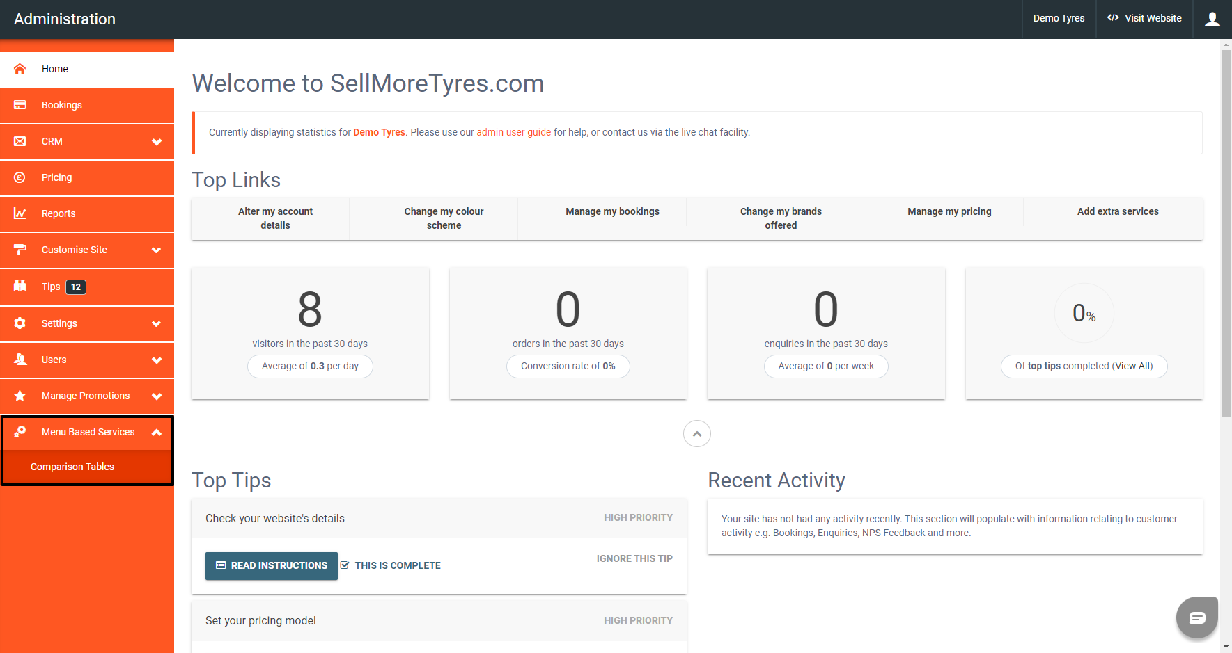Click the 0% top tips progress circle
Viewport: 1232px width, 653px height.
tap(1084, 313)
